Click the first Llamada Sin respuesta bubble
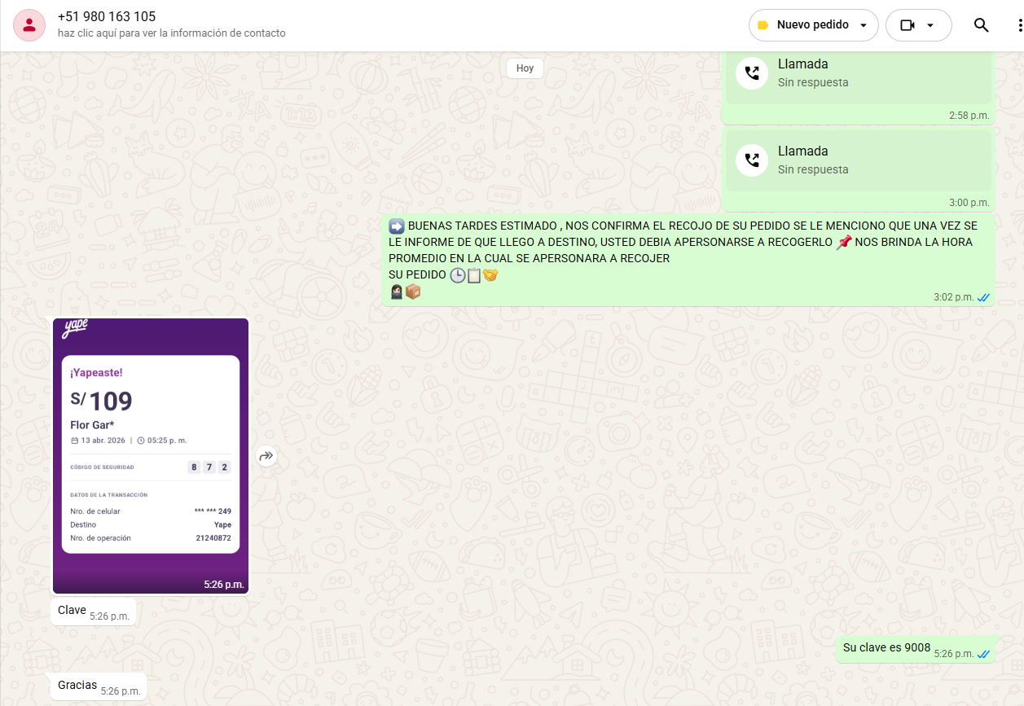 [857, 73]
